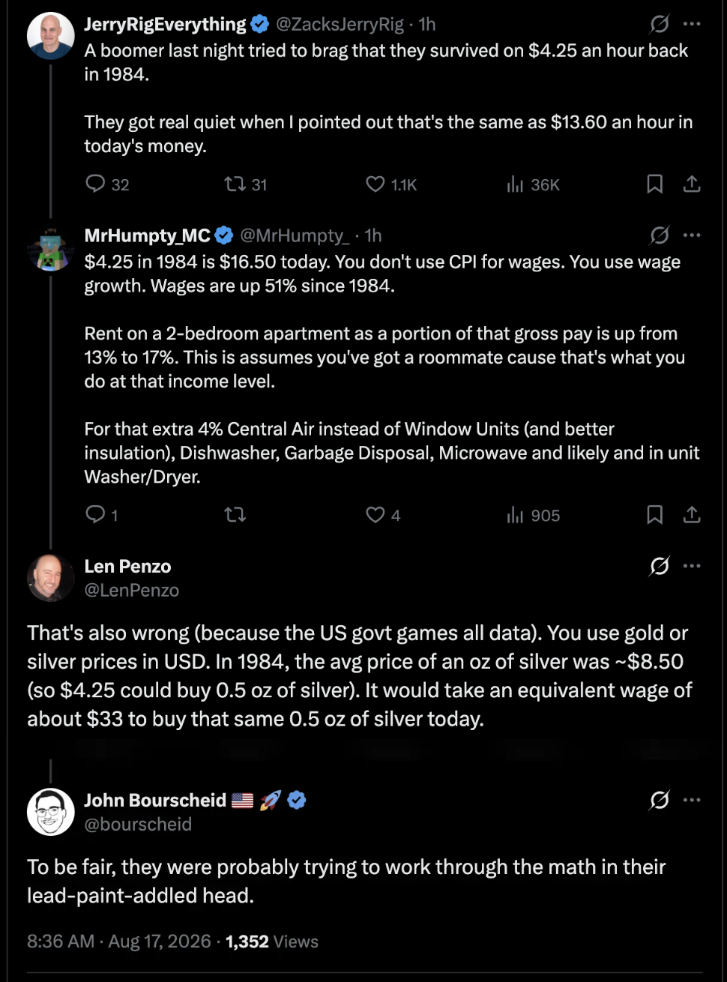Repost MrHumpty_MC's tweet
Viewport: 727px width, 982px height.
pos(235,514)
